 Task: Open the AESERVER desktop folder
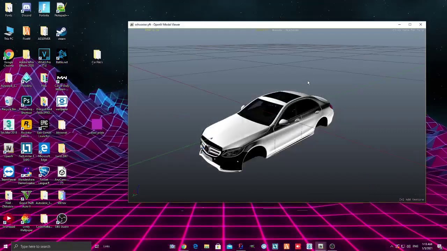44,33
